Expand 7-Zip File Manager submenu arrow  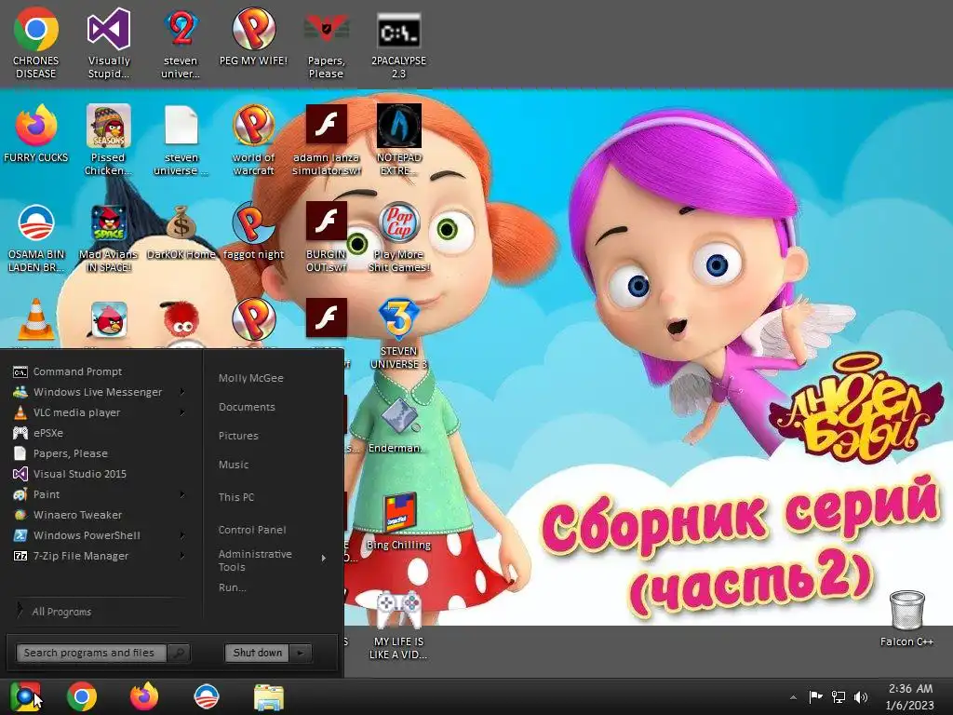pos(181,556)
